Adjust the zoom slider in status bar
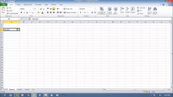This screenshot has width=173, height=97. click(x=164, y=92)
